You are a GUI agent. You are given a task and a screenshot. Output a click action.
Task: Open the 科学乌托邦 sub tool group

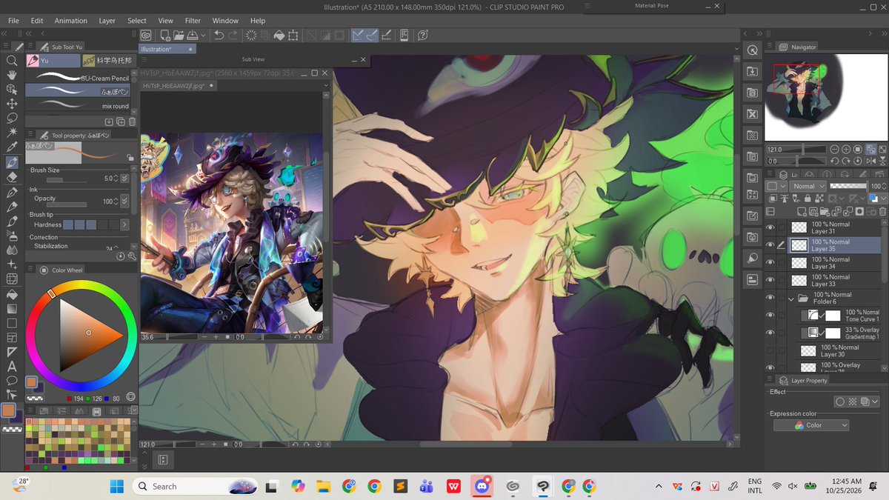pyautogui.click(x=108, y=61)
